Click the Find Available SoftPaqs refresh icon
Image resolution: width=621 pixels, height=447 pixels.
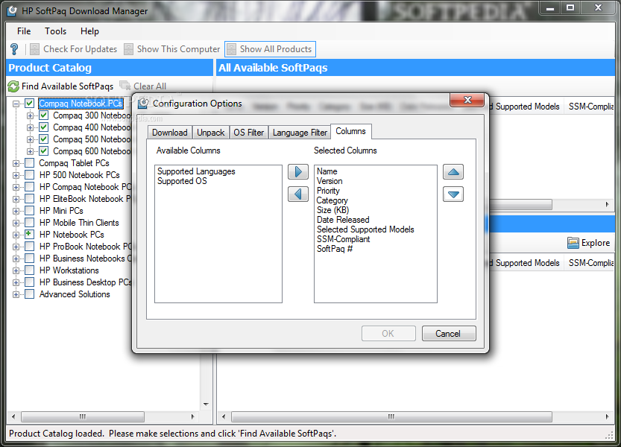tap(13, 86)
